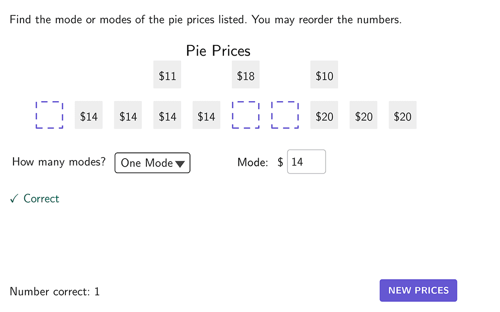Click the Pie Prices title
Screen dimensions: 500x312
point(218,50)
